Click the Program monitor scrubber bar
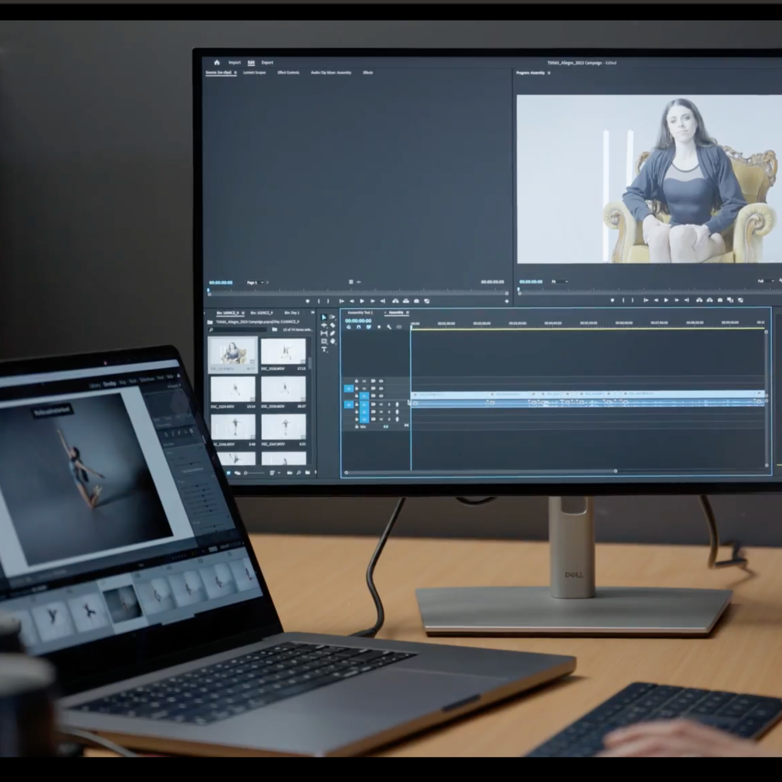Screen dimensions: 782x782 (650, 290)
